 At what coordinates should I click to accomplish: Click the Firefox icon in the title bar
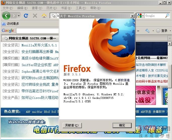pyautogui.click(x=3, y=3)
